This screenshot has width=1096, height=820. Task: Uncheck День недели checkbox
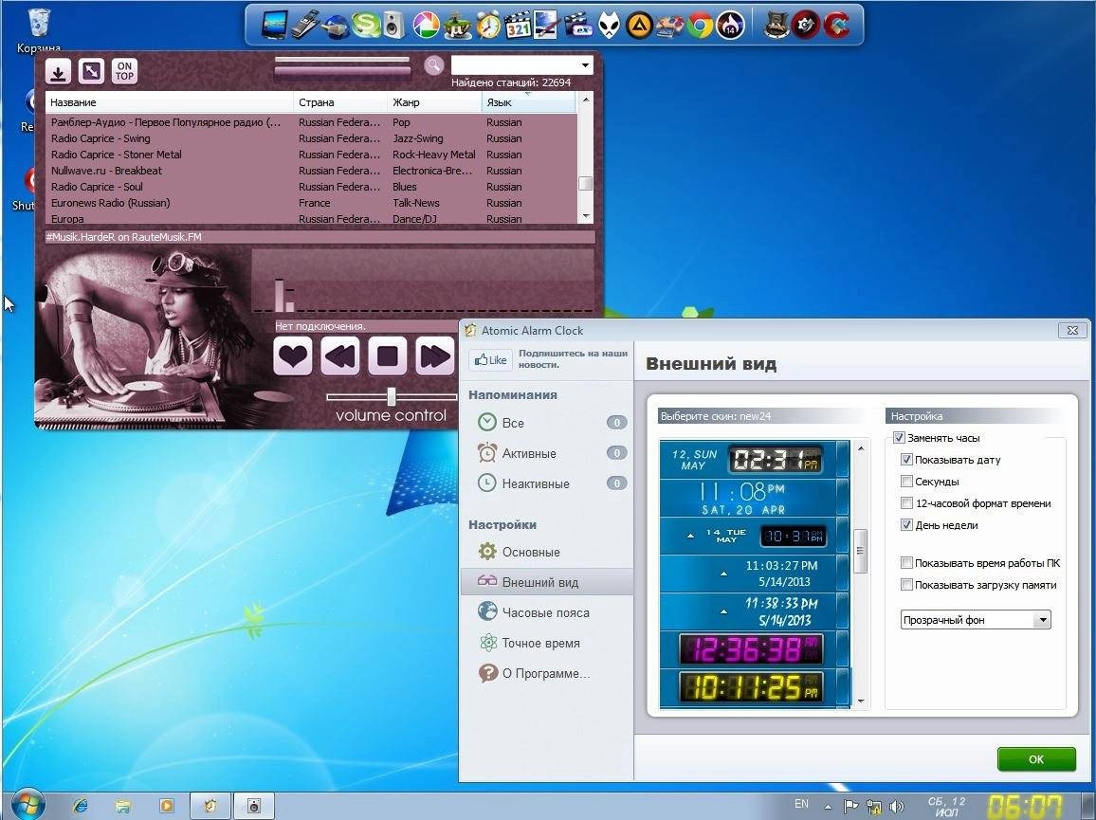coord(906,524)
